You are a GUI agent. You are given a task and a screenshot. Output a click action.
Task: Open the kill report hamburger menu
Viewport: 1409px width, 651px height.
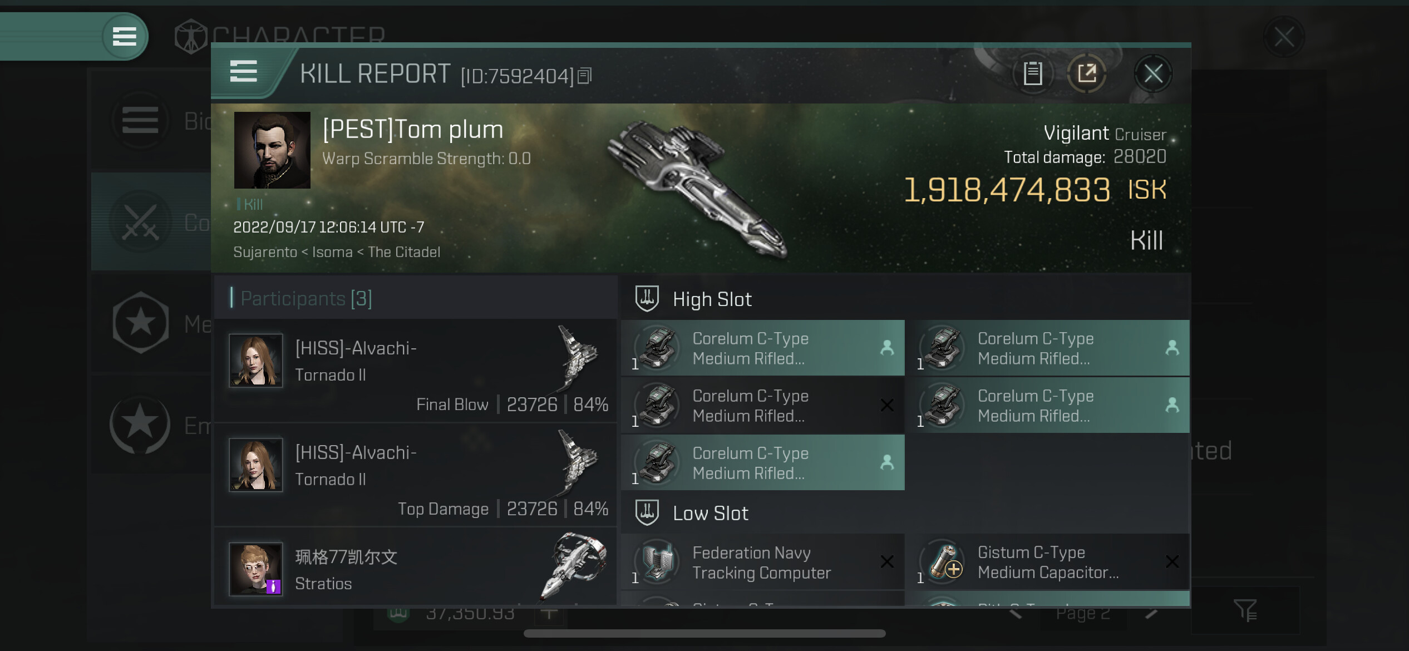tap(244, 72)
